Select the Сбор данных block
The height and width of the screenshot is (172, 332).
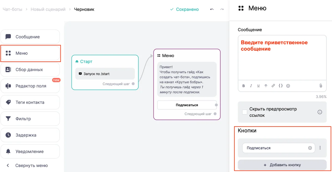[x=30, y=69]
